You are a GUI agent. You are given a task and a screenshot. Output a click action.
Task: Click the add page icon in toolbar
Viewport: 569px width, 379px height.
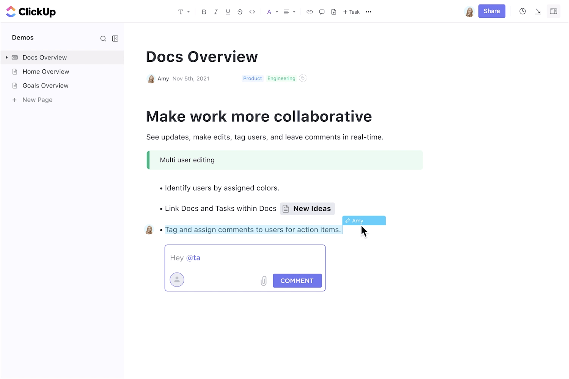coord(334,12)
